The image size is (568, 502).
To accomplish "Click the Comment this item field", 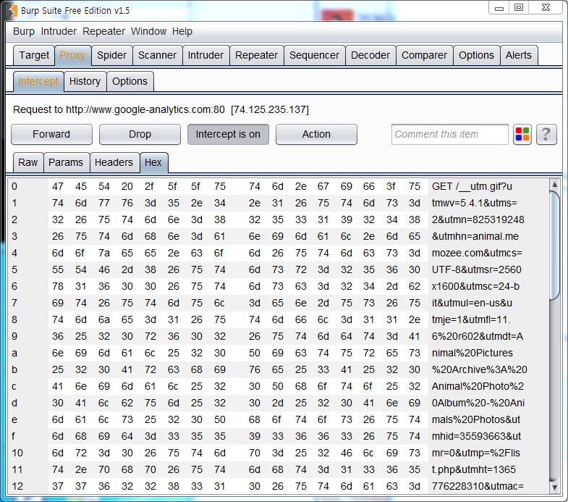I will 449,134.
